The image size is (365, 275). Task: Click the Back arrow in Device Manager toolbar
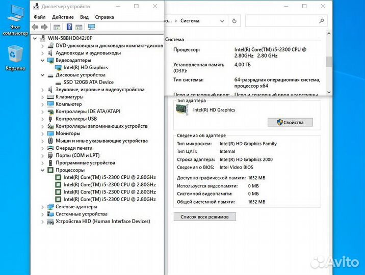coord(35,27)
